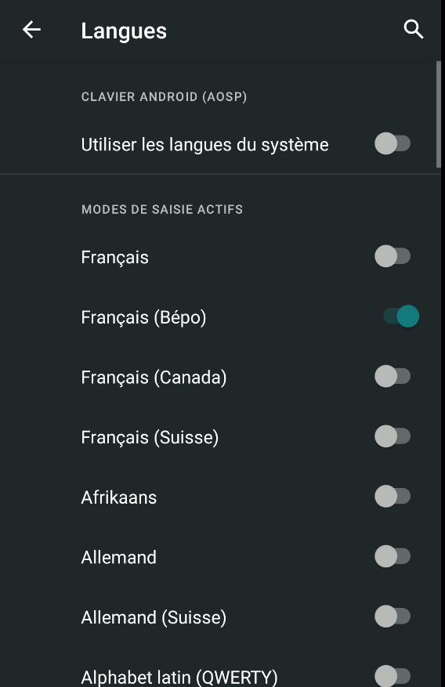The height and width of the screenshot is (687, 445).
Task: Click the vertical scrollbar thumb
Action: pyautogui.click(x=439, y=114)
